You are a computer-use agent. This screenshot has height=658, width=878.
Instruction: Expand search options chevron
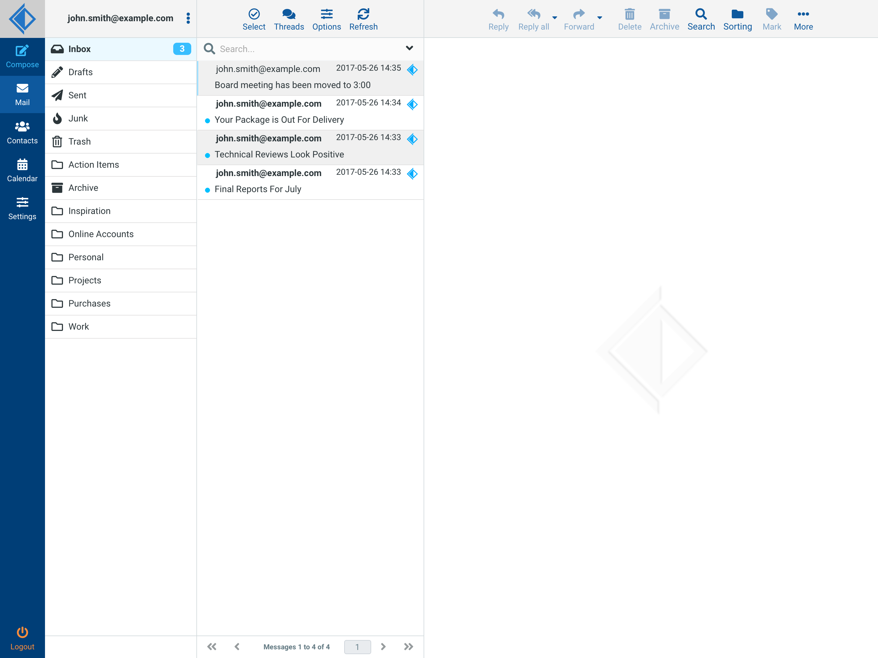(409, 49)
